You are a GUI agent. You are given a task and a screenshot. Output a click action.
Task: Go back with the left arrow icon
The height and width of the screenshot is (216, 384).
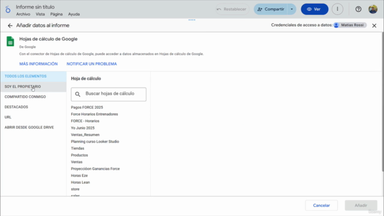(10, 25)
